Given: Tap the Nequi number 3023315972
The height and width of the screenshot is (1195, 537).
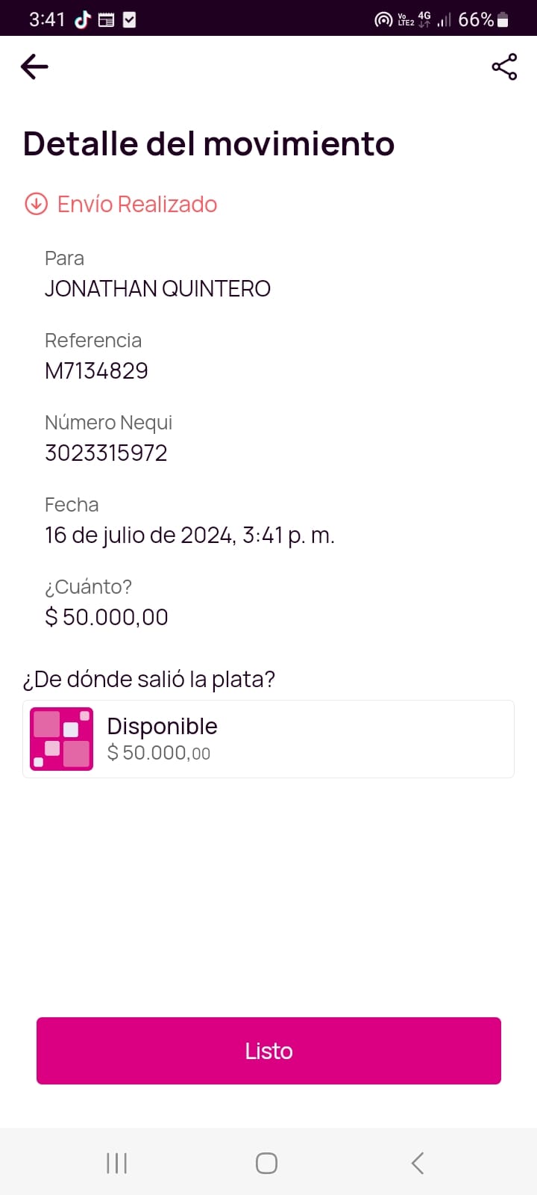Looking at the screenshot, I should pyautogui.click(x=106, y=453).
